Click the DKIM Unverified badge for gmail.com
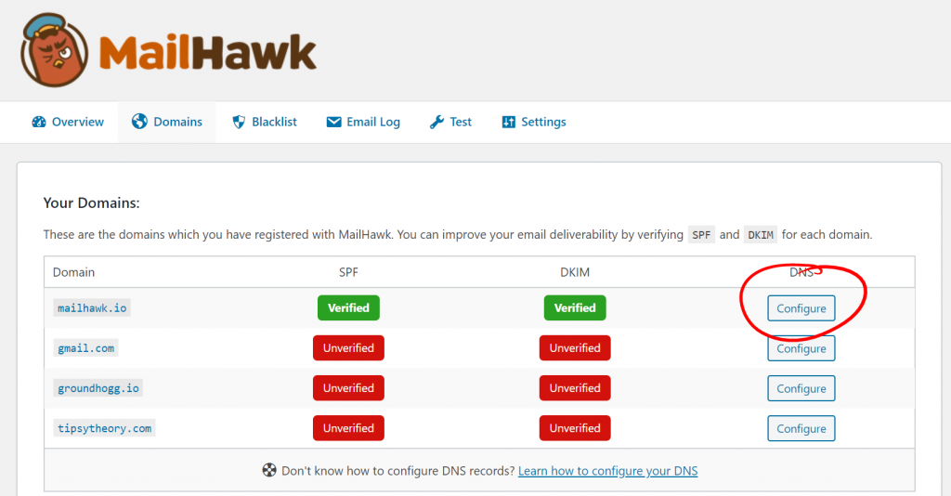Screen dimensions: 951x496 [x=574, y=348]
